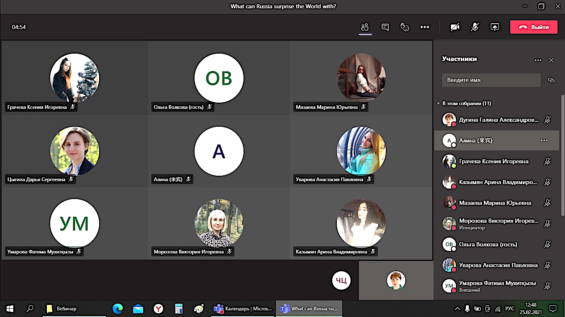Open Календарь Teams window from taskbar

(x=242, y=309)
